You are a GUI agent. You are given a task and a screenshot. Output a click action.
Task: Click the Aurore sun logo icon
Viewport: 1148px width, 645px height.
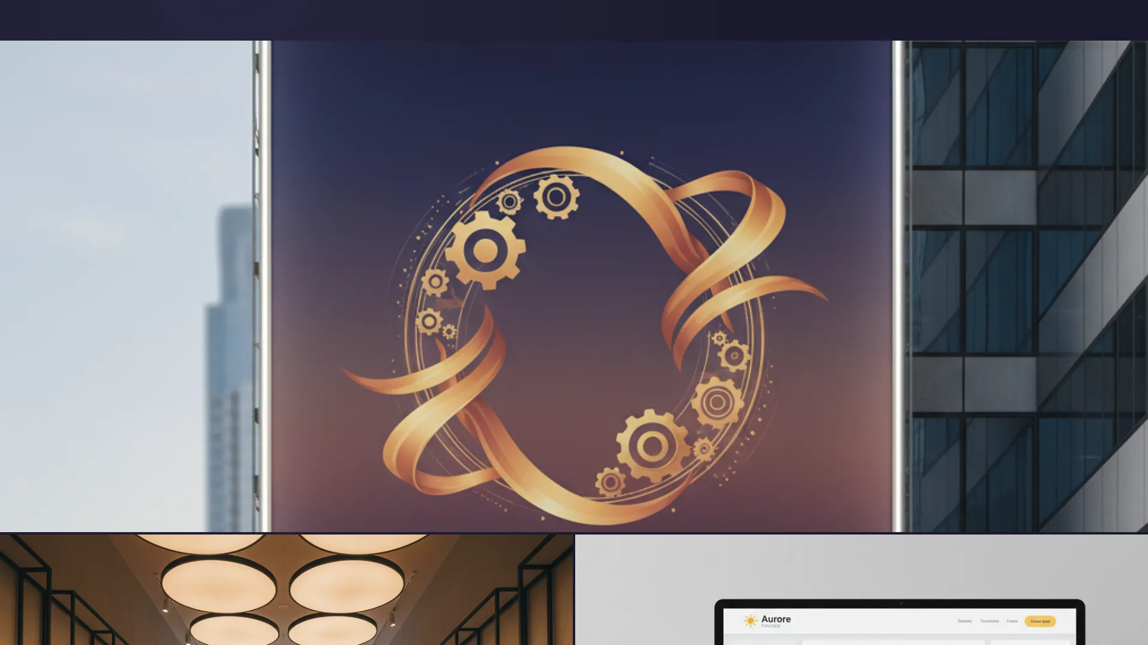click(x=750, y=621)
